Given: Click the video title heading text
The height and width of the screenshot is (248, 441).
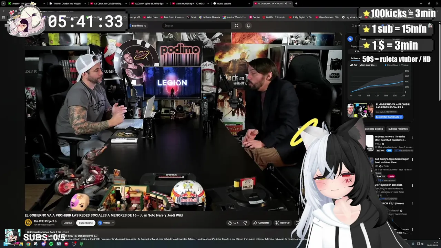Looking at the screenshot, I should [x=103, y=215].
